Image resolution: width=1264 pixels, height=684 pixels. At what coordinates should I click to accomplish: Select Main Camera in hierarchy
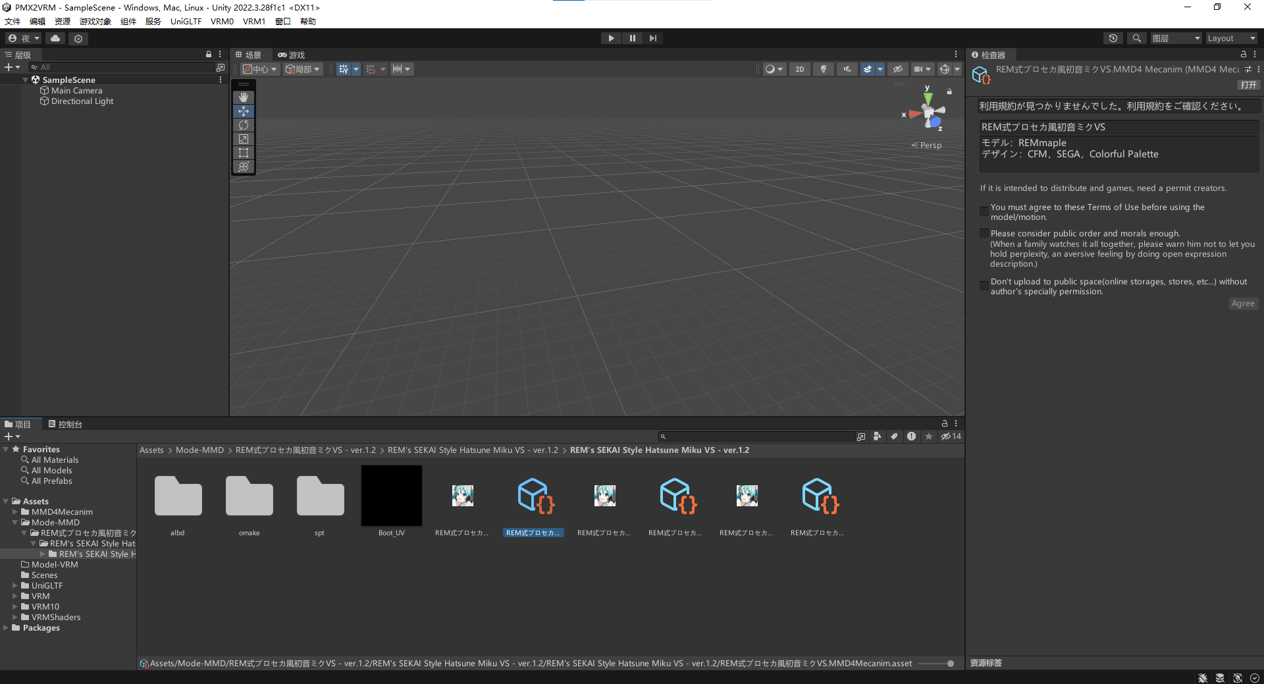click(76, 91)
